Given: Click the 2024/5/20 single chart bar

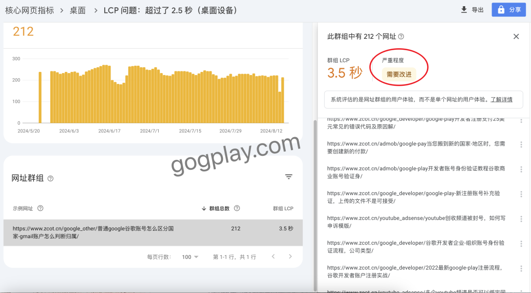Looking at the screenshot, I should (x=40, y=97).
